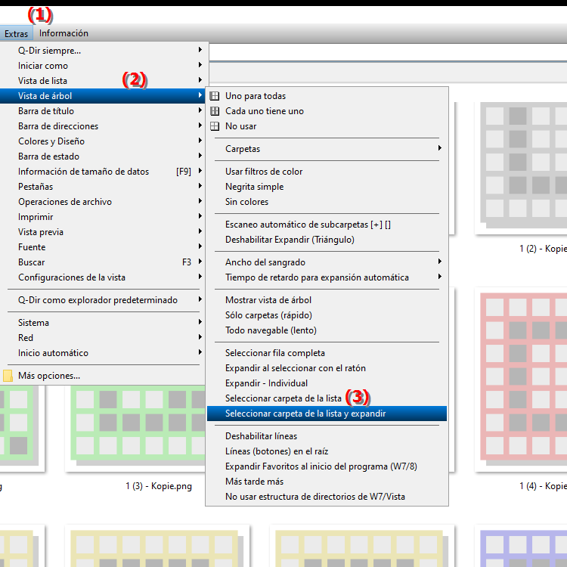567x567 pixels.
Task: Toggle 'Seleccionar fila completa'
Action: [x=327, y=353]
